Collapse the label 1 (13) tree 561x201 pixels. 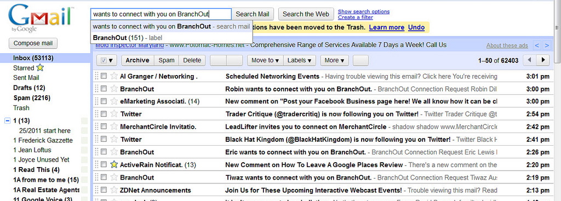[x=7, y=120]
